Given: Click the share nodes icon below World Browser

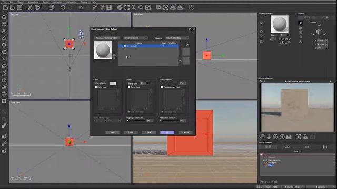Looking at the screenshot, I should [x=275, y=182].
